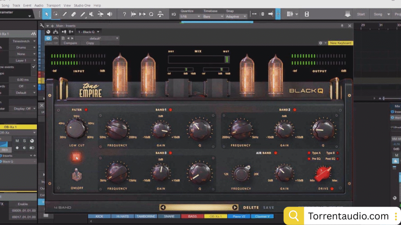Click the previous preset arrow in BlackQ
401x225 pixels.
[163, 207]
